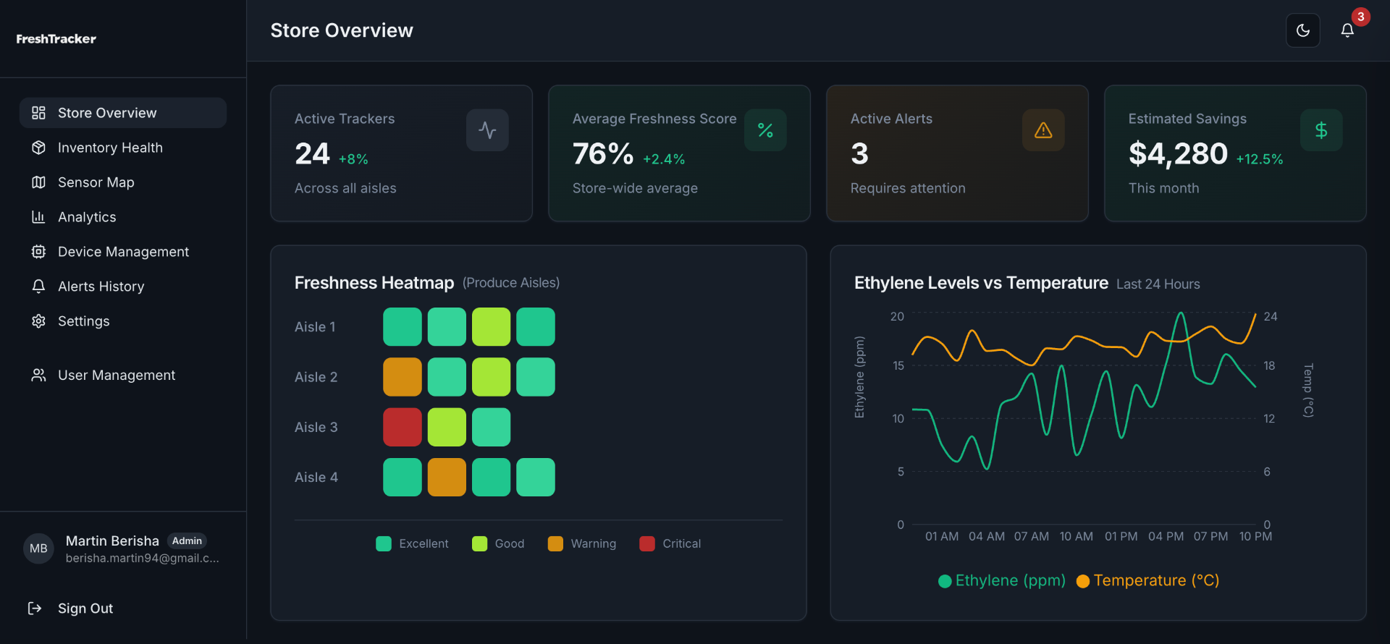This screenshot has height=644, width=1390.
Task: Click Martin Berisha user name
Action: point(112,541)
